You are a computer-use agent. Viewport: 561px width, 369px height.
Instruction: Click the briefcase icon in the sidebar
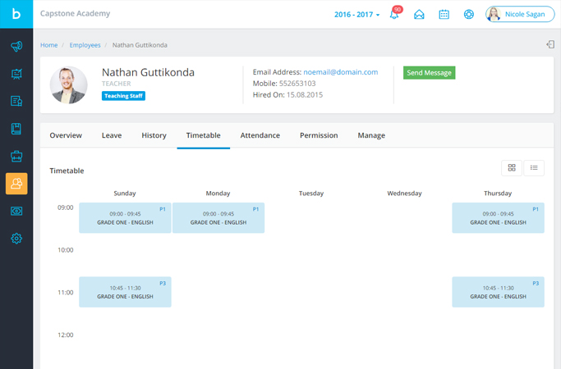pos(16,157)
